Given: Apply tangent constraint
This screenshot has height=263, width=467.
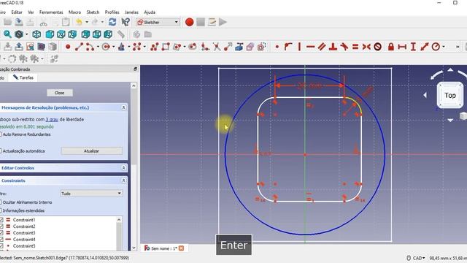Looking at the screenshot, I should pyautogui.click(x=344, y=47).
